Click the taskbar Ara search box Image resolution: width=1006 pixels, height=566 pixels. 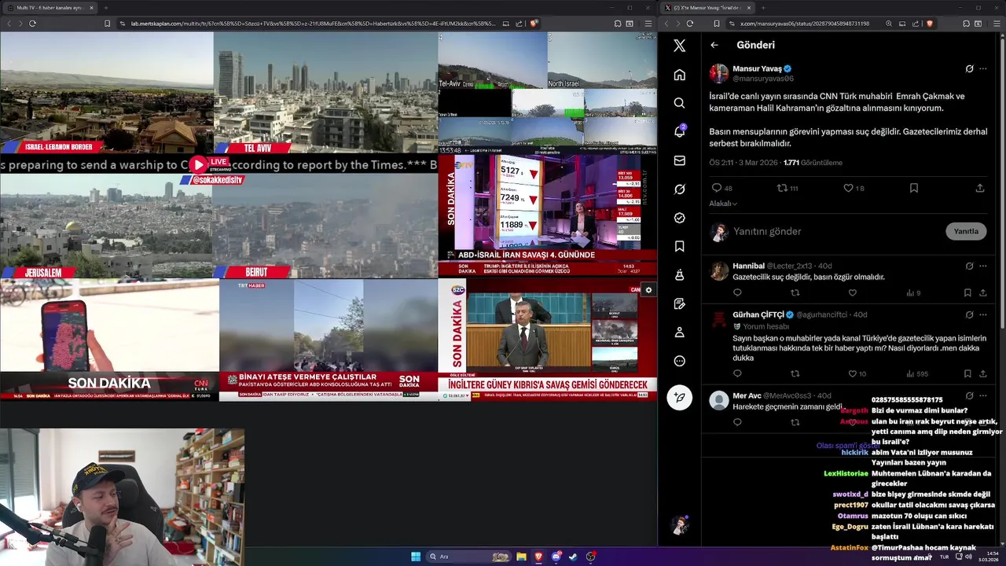coord(468,557)
